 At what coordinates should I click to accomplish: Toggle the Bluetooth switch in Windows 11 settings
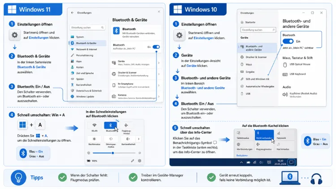[x=156, y=47]
